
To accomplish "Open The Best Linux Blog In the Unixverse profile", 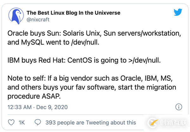I will coord(73,13).
